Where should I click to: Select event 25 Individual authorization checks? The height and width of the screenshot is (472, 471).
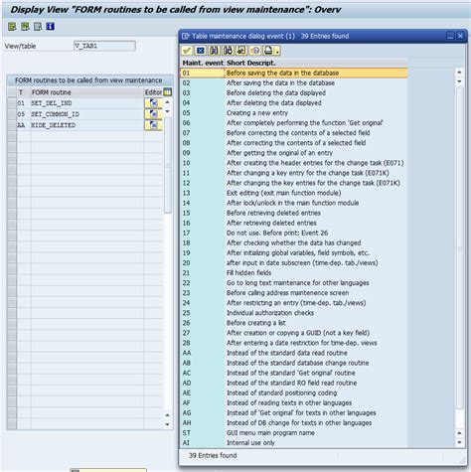point(294,313)
